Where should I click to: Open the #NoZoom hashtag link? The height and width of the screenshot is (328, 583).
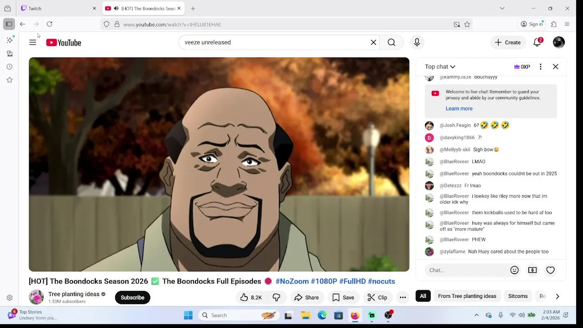292,281
